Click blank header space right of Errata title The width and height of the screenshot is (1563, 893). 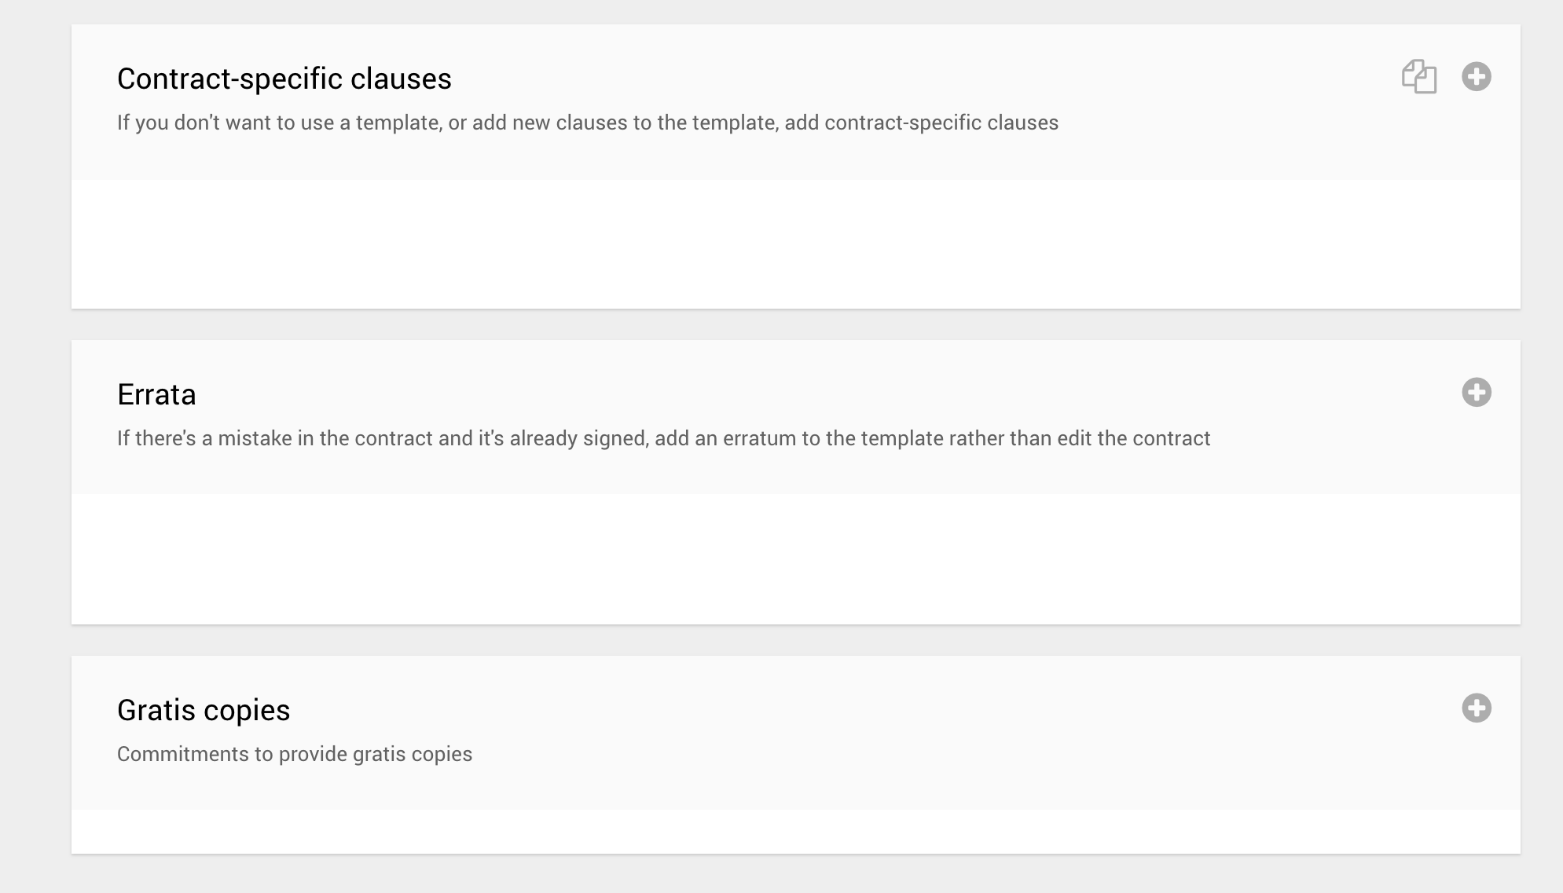point(786,393)
